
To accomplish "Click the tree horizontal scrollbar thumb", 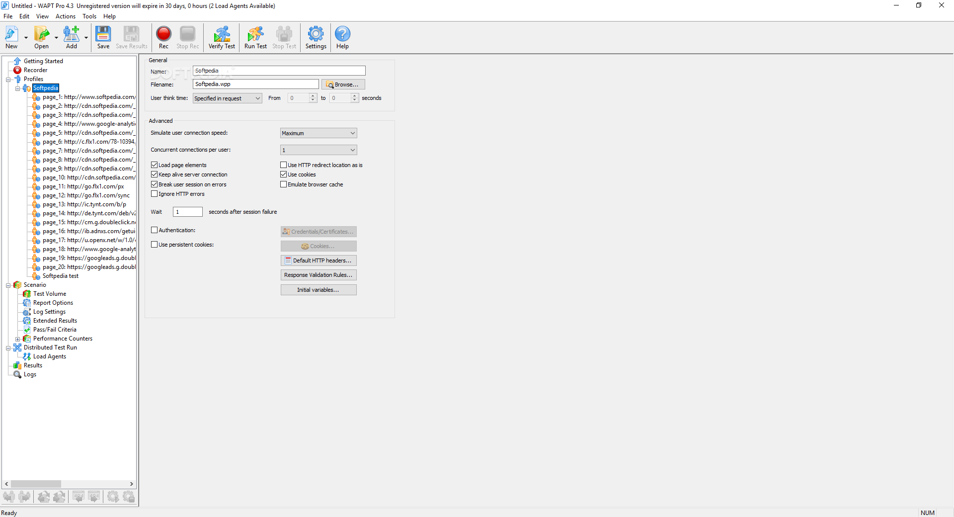I will 36,484.
